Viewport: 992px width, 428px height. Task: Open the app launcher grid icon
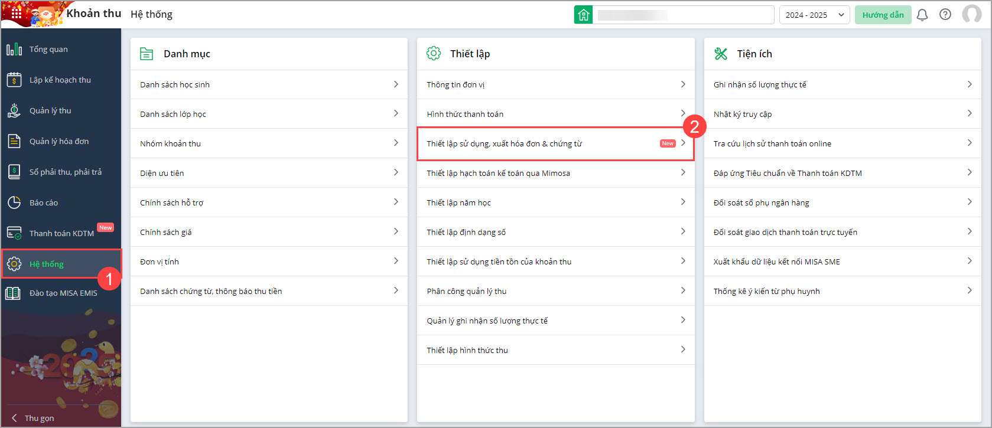[x=17, y=13]
